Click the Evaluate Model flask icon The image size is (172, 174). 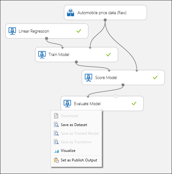point(67,104)
